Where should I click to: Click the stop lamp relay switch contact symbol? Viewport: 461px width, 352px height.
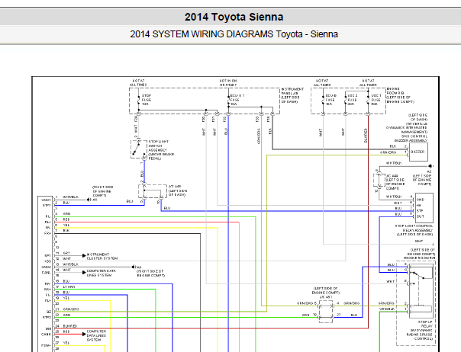tap(417, 275)
